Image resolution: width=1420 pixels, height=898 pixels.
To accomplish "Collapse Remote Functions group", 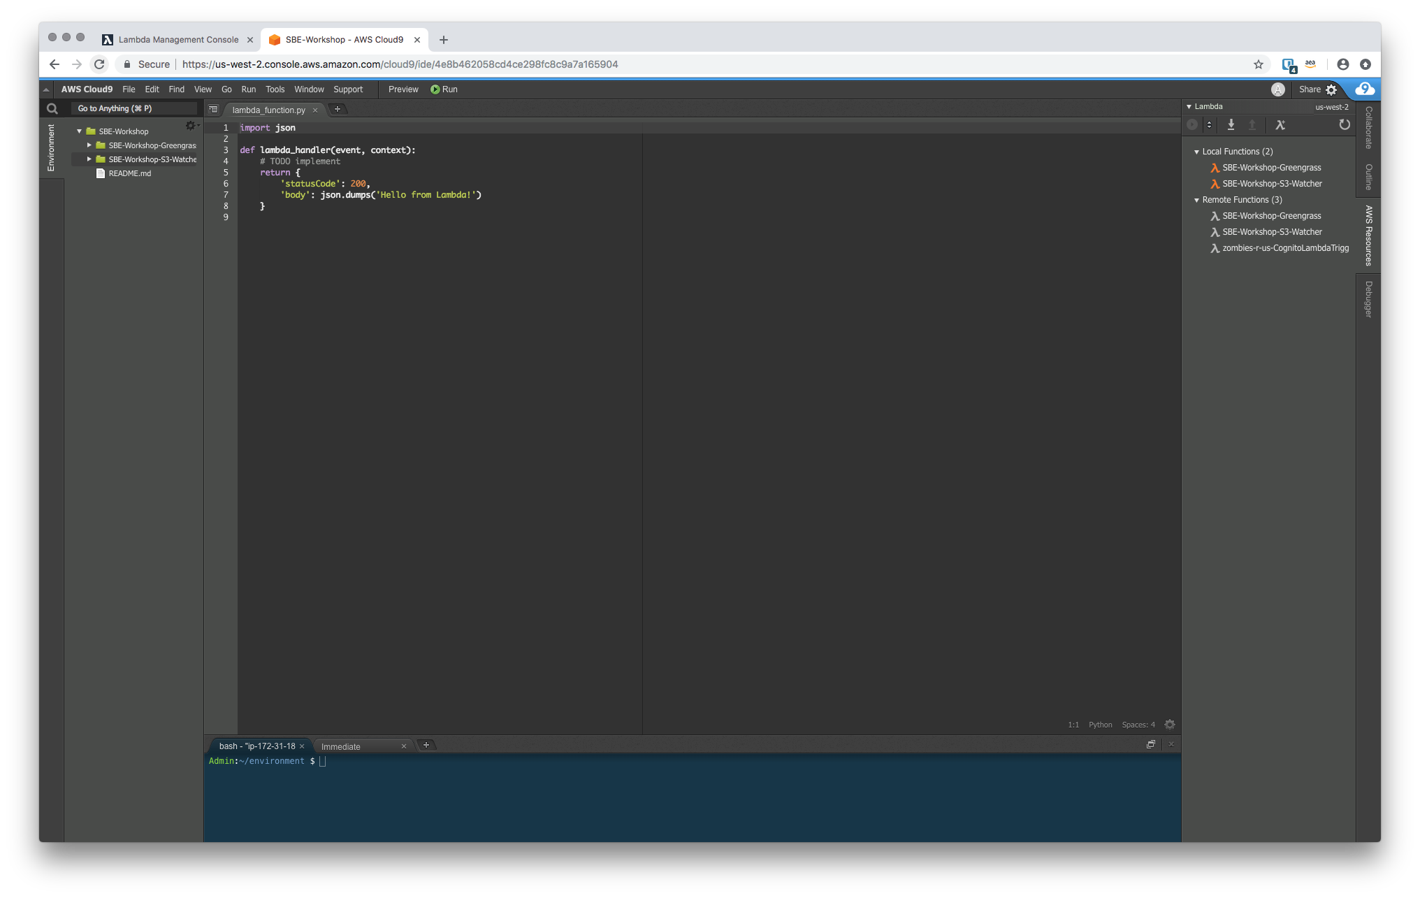I will pos(1196,200).
